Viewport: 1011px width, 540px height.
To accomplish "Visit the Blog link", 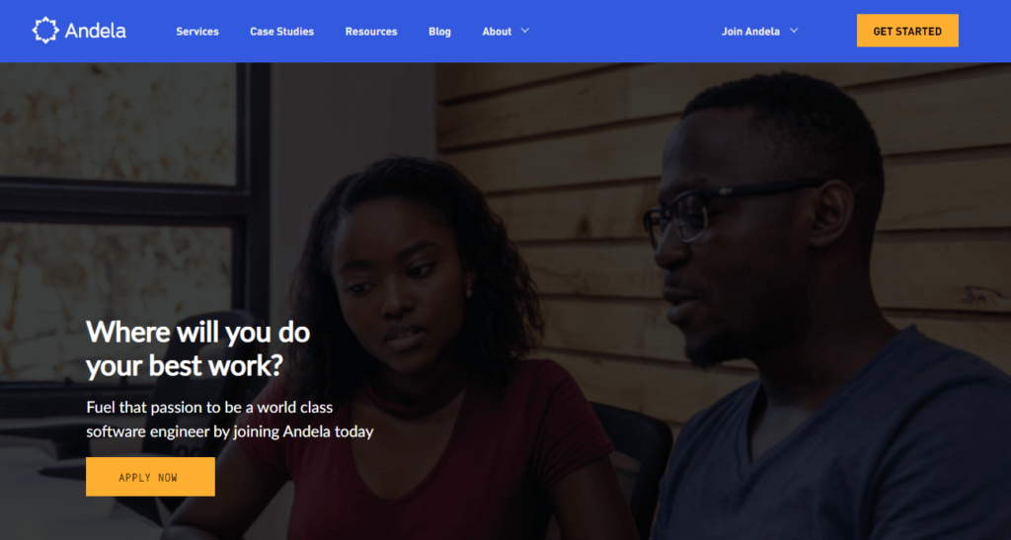I will [439, 32].
